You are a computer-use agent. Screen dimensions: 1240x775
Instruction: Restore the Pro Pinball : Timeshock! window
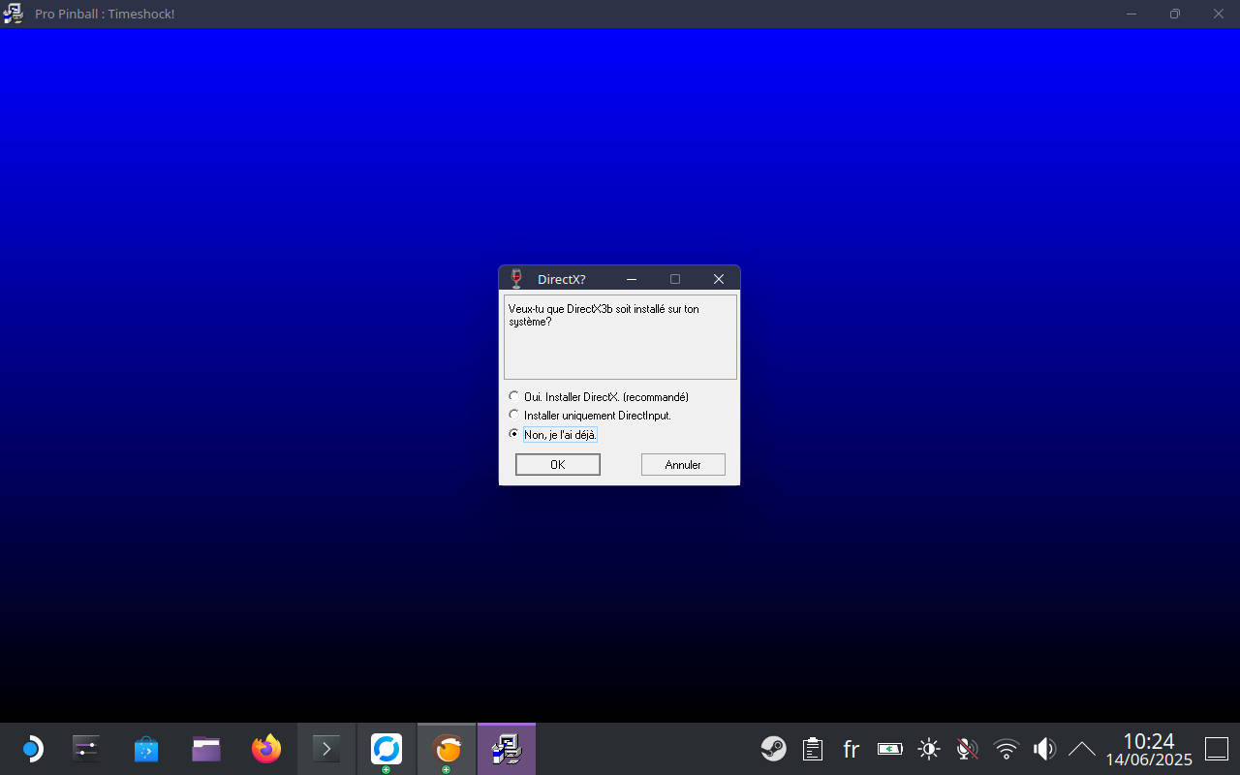click(x=1174, y=14)
